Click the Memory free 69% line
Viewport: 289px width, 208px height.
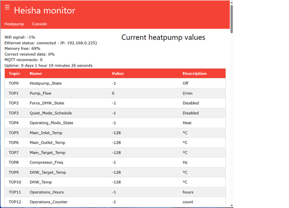pyautogui.click(x=22, y=49)
